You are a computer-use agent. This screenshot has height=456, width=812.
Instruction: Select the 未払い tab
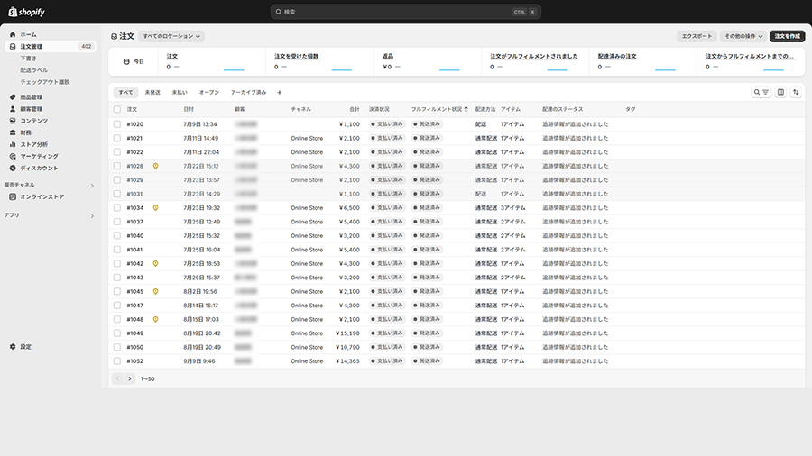[180, 93]
